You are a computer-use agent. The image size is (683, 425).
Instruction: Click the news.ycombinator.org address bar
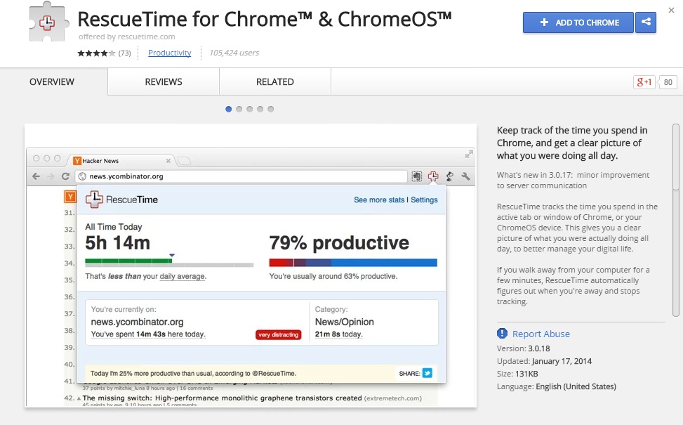(241, 176)
